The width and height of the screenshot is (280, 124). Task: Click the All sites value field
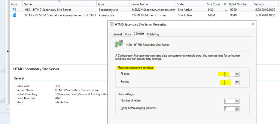(x=230, y=74)
